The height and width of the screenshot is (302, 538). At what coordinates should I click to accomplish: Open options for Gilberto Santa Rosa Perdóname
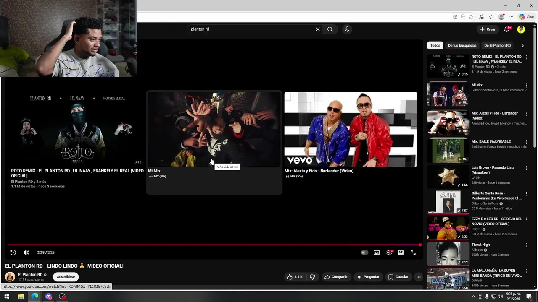527,193
